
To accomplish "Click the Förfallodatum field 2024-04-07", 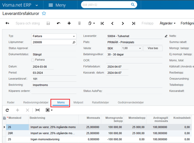I will pos(117,67).
